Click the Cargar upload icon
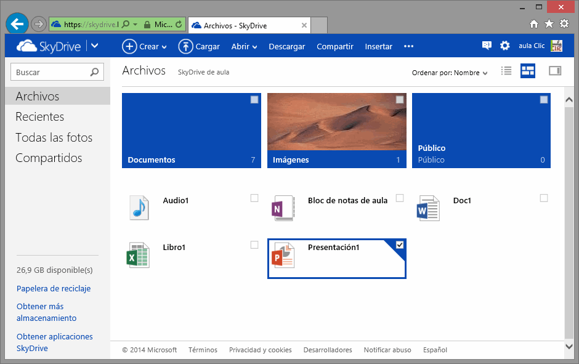The width and height of the screenshot is (579, 364). click(185, 46)
